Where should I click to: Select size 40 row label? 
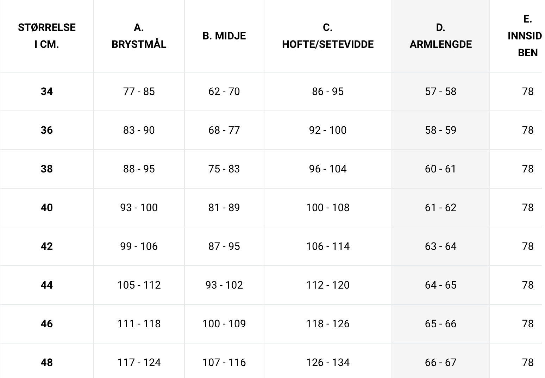(47, 208)
